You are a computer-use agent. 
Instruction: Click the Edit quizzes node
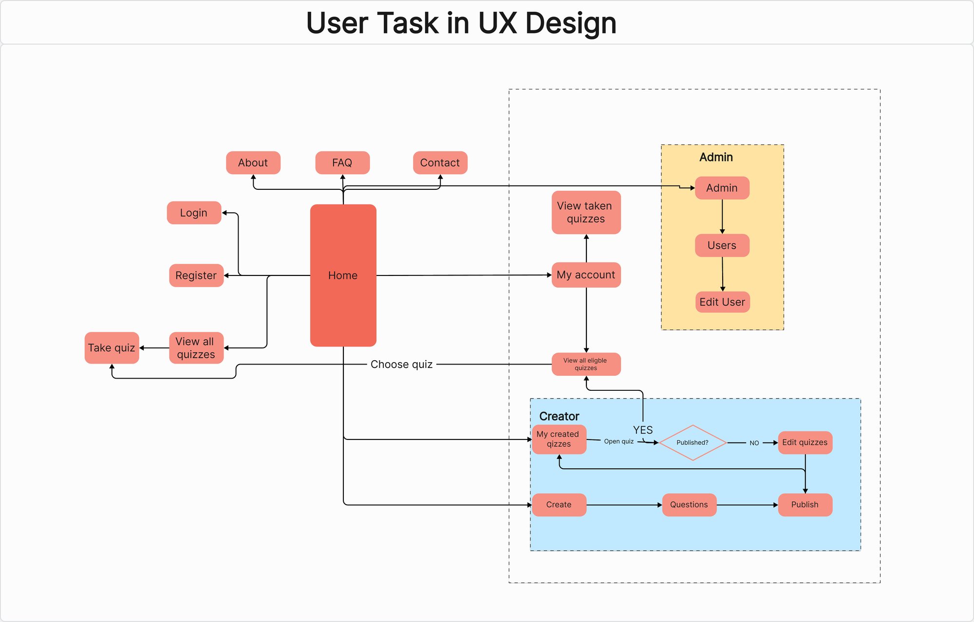tap(805, 442)
